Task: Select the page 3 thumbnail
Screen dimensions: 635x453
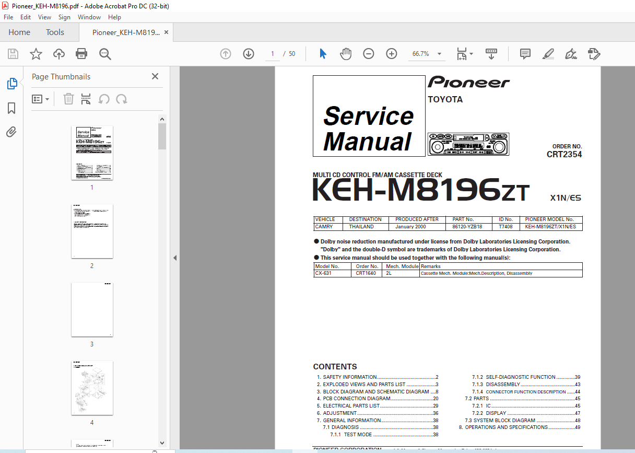Action: (x=92, y=310)
